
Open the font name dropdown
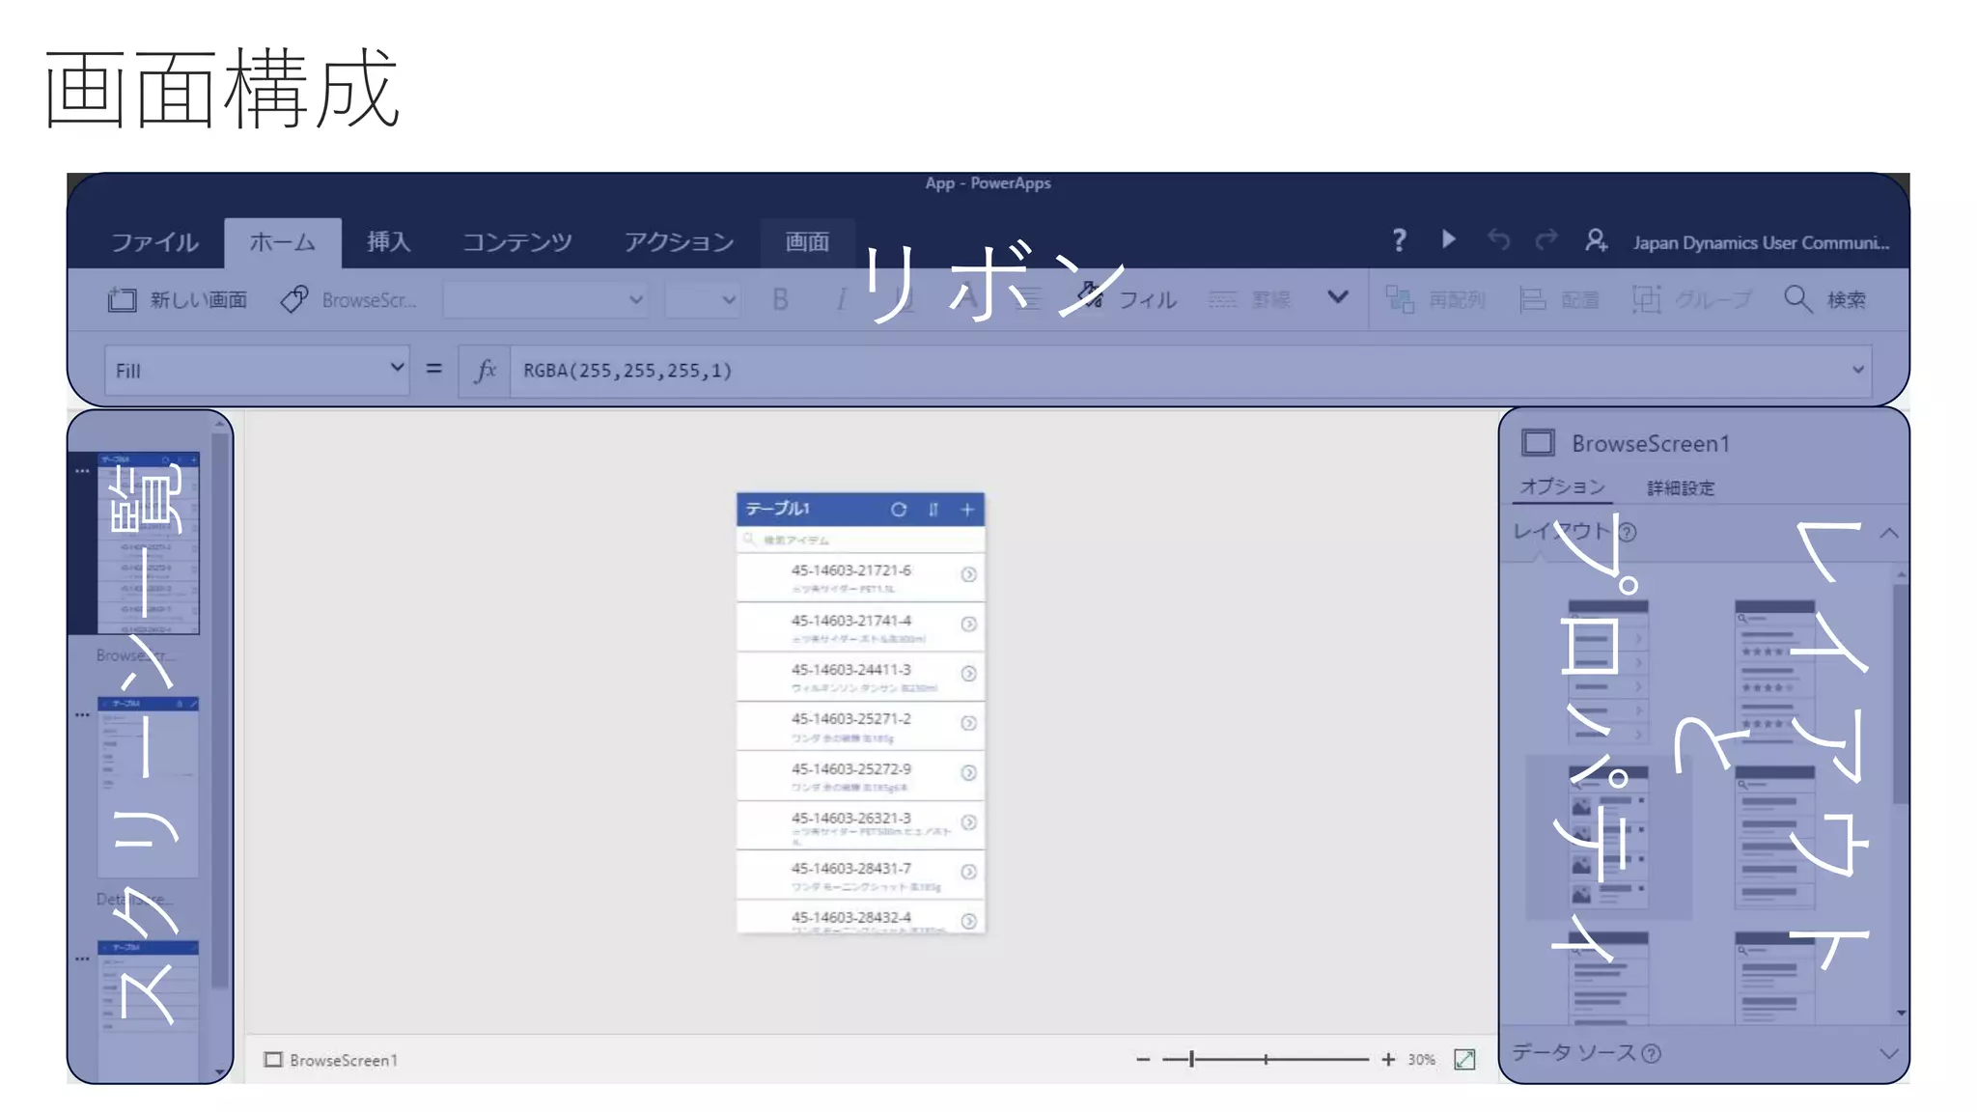pyautogui.click(x=544, y=299)
